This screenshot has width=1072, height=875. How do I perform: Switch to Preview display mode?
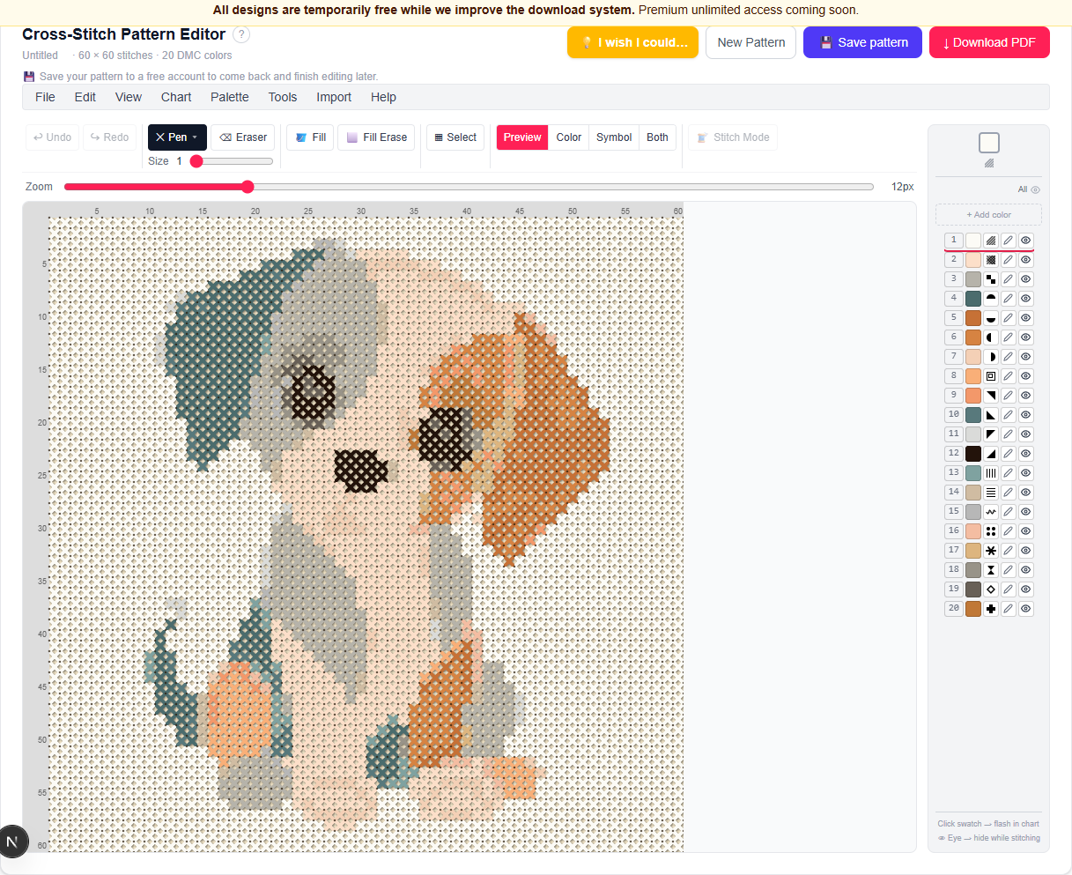(x=522, y=137)
